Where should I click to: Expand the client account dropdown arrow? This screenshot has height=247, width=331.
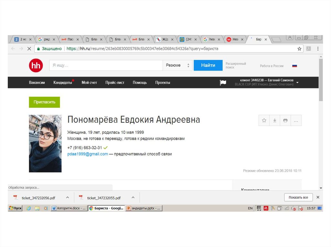click(297, 82)
